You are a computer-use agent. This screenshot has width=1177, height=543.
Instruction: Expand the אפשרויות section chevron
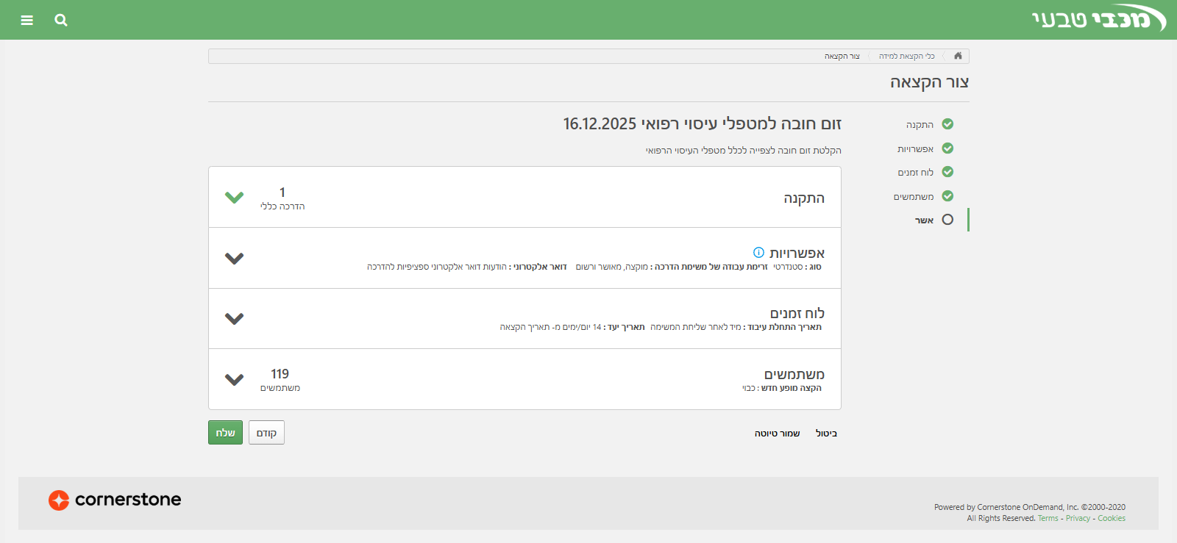(x=234, y=258)
